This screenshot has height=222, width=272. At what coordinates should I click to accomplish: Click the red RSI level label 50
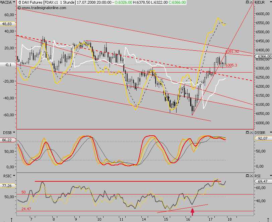point(23,192)
